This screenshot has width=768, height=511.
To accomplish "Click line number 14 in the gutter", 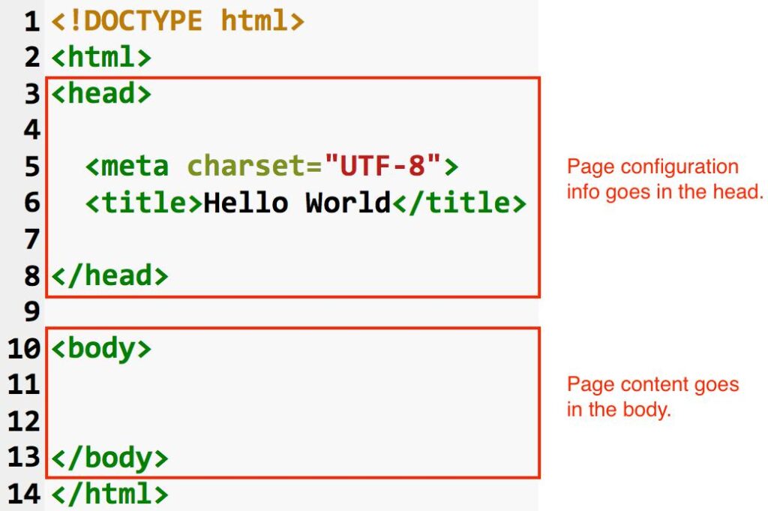I will tap(23, 494).
